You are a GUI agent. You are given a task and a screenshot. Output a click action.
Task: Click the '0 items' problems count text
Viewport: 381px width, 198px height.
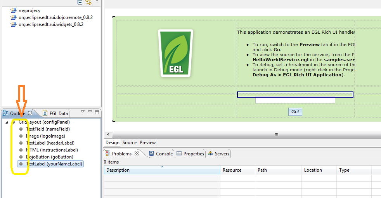(x=111, y=162)
